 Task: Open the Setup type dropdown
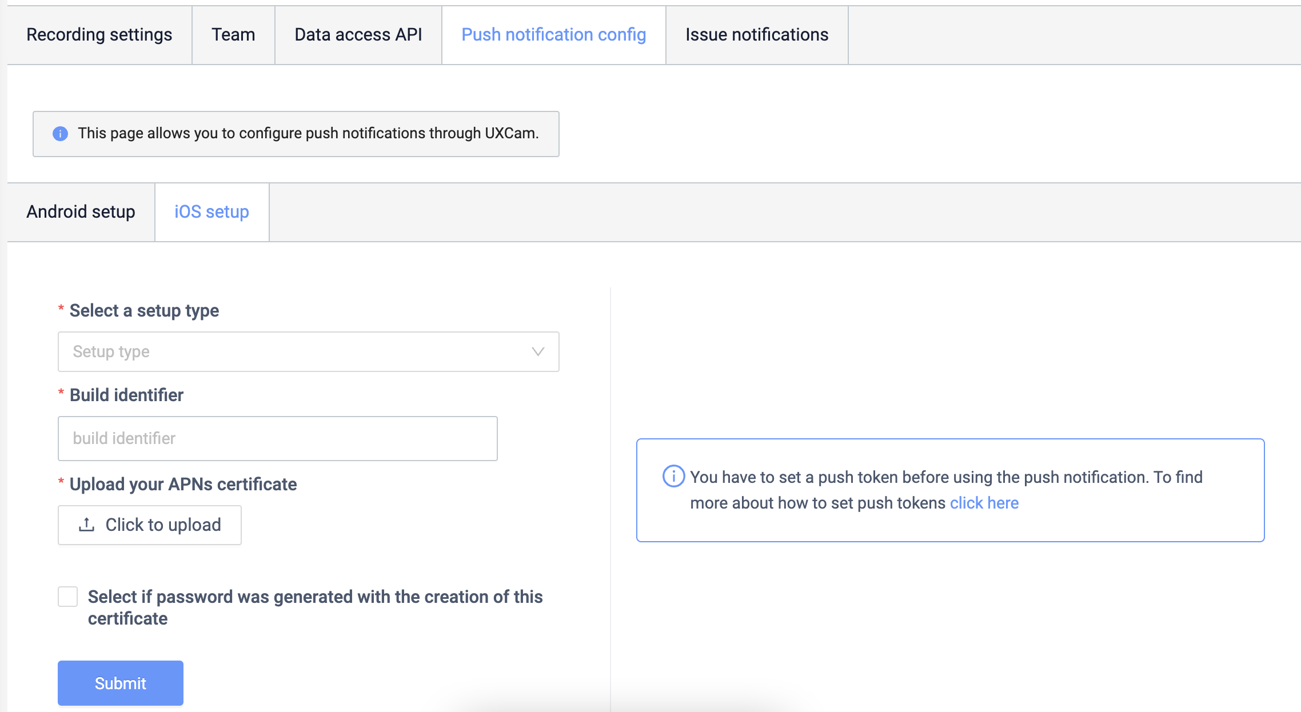click(308, 351)
